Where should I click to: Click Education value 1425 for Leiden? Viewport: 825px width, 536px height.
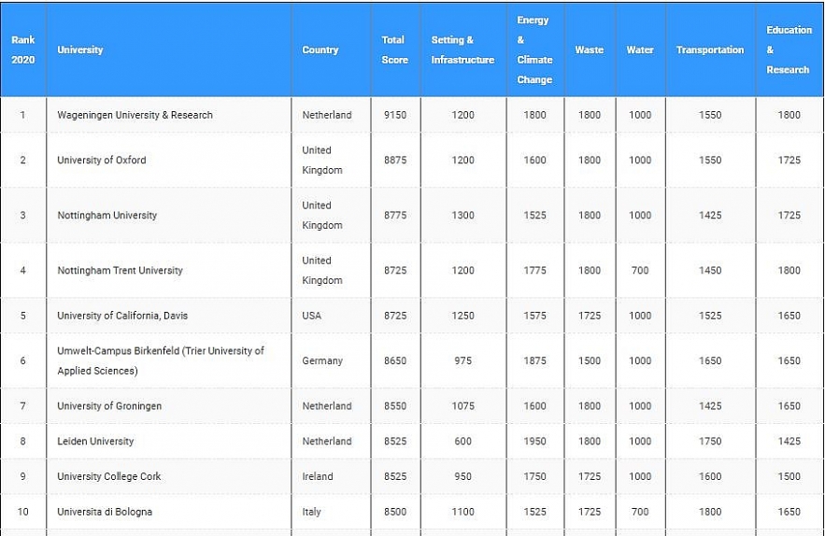point(789,442)
